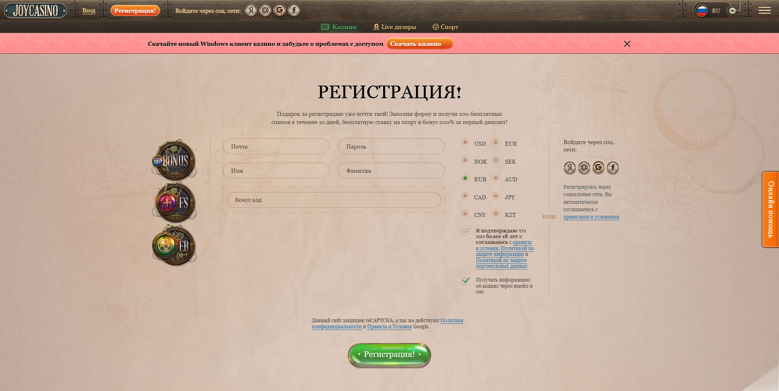Click the FS free spins badge
Image resolution: width=779 pixels, height=391 pixels.
point(175,202)
